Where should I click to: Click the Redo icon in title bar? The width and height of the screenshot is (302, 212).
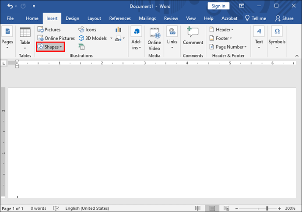[x=23, y=6]
